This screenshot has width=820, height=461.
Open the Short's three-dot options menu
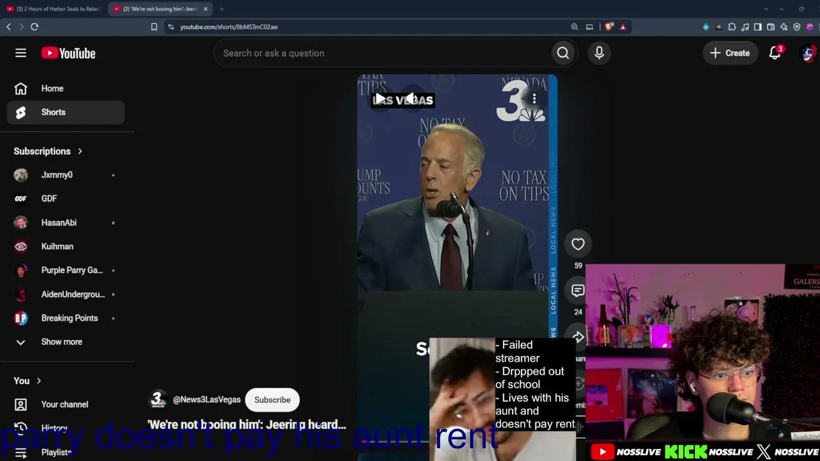point(534,99)
